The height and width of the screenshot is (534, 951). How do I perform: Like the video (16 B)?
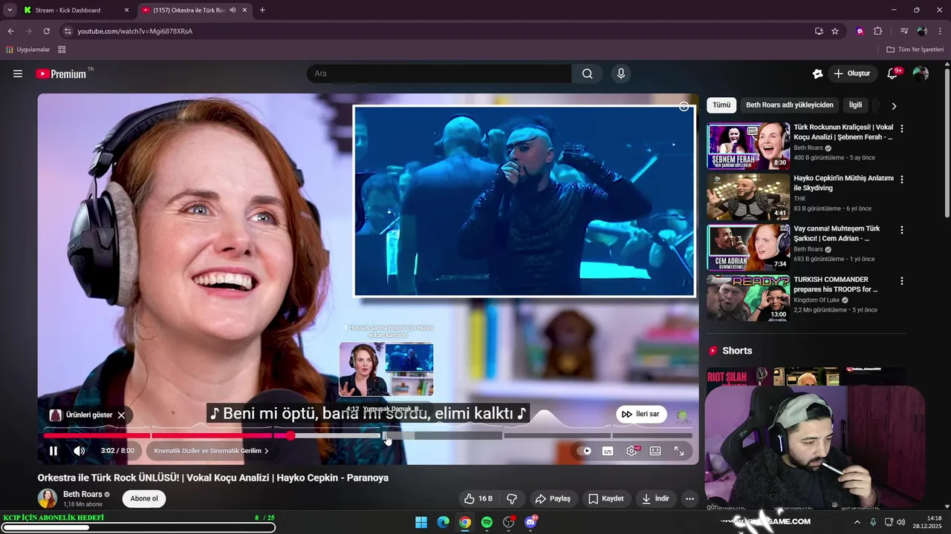coord(478,498)
